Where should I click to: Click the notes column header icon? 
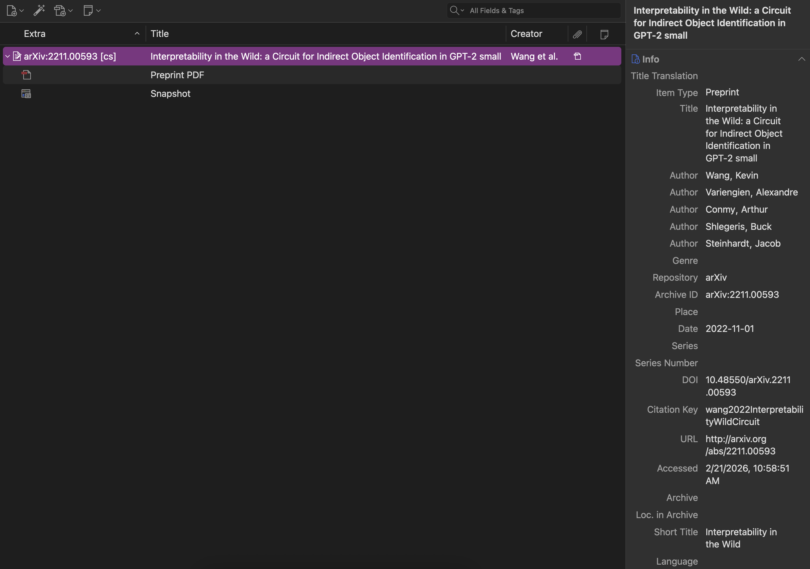[604, 34]
